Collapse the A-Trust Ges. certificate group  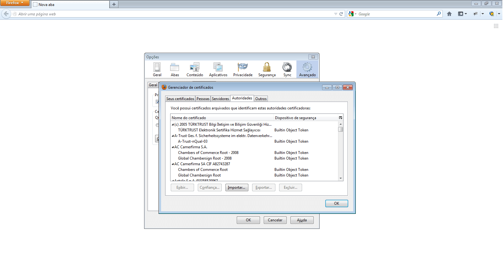(173, 136)
